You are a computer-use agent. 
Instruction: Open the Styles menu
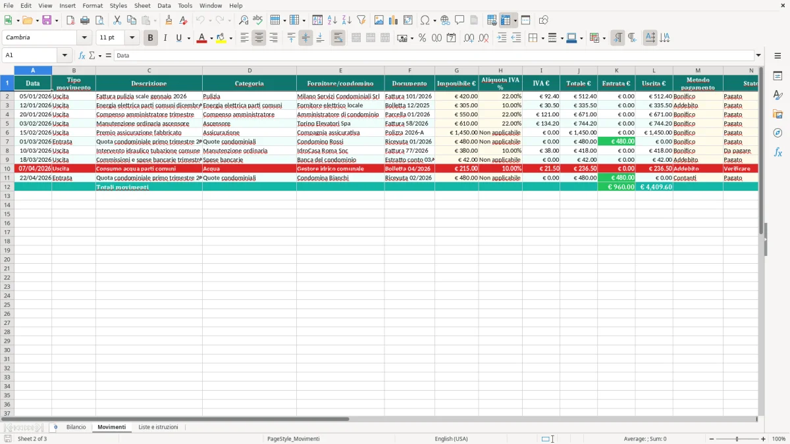[x=118, y=5]
